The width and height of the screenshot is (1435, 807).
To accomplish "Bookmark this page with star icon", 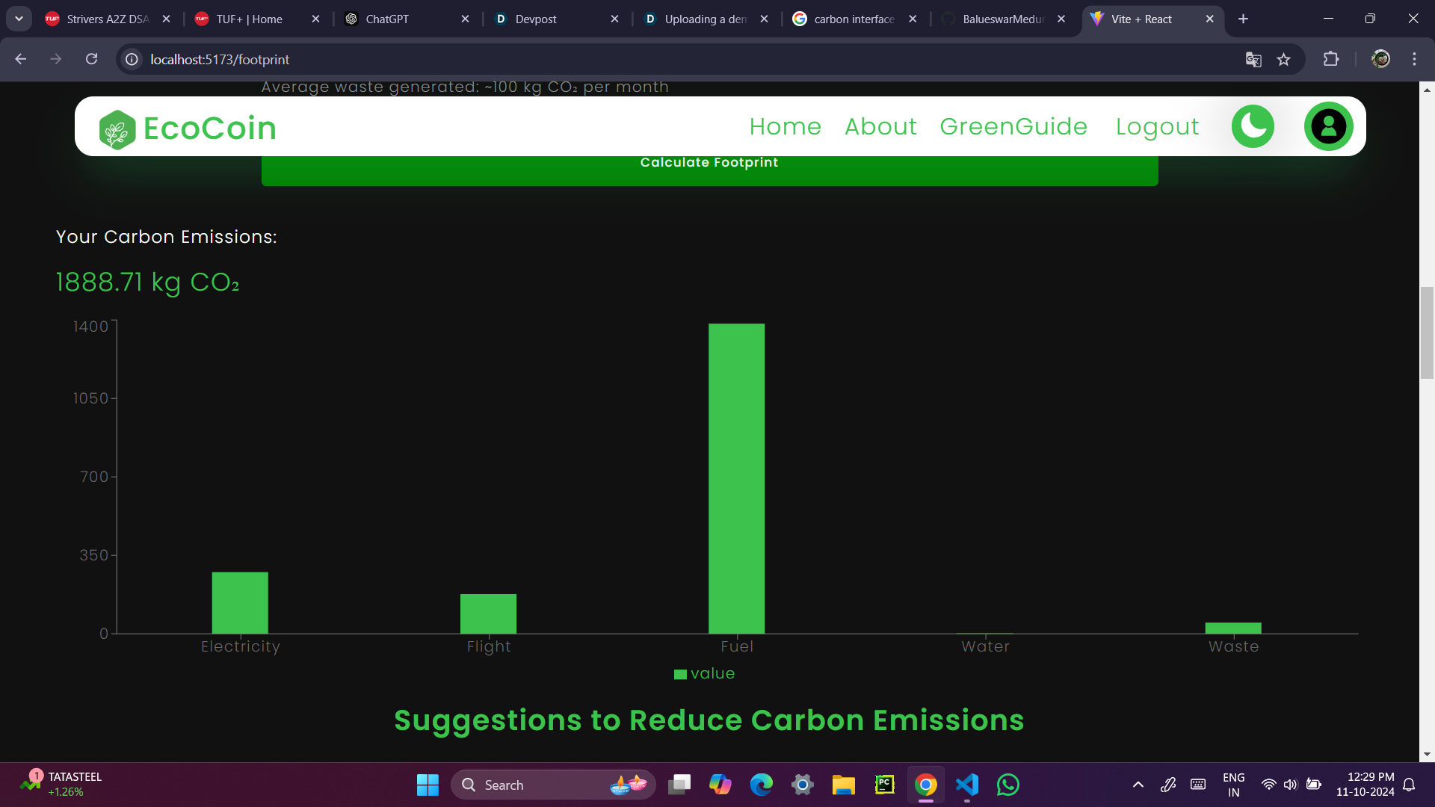I will (1283, 59).
